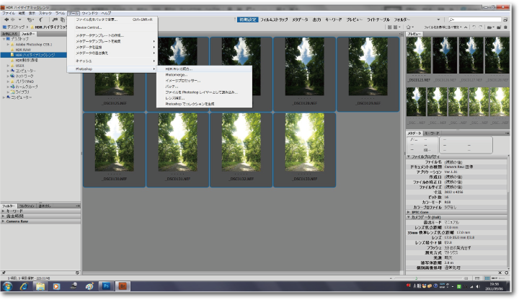Click the 初期設定 workspace button

pos(247,19)
